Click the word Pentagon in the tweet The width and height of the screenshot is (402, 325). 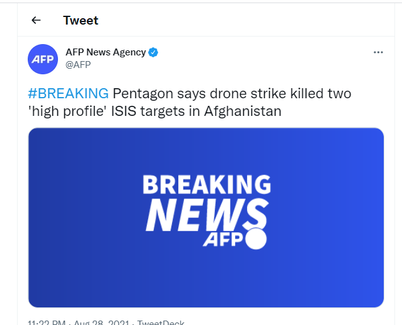tap(143, 94)
